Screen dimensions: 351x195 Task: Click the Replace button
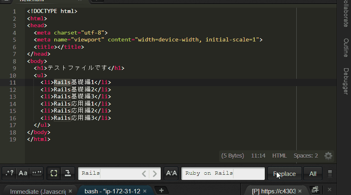(284, 173)
